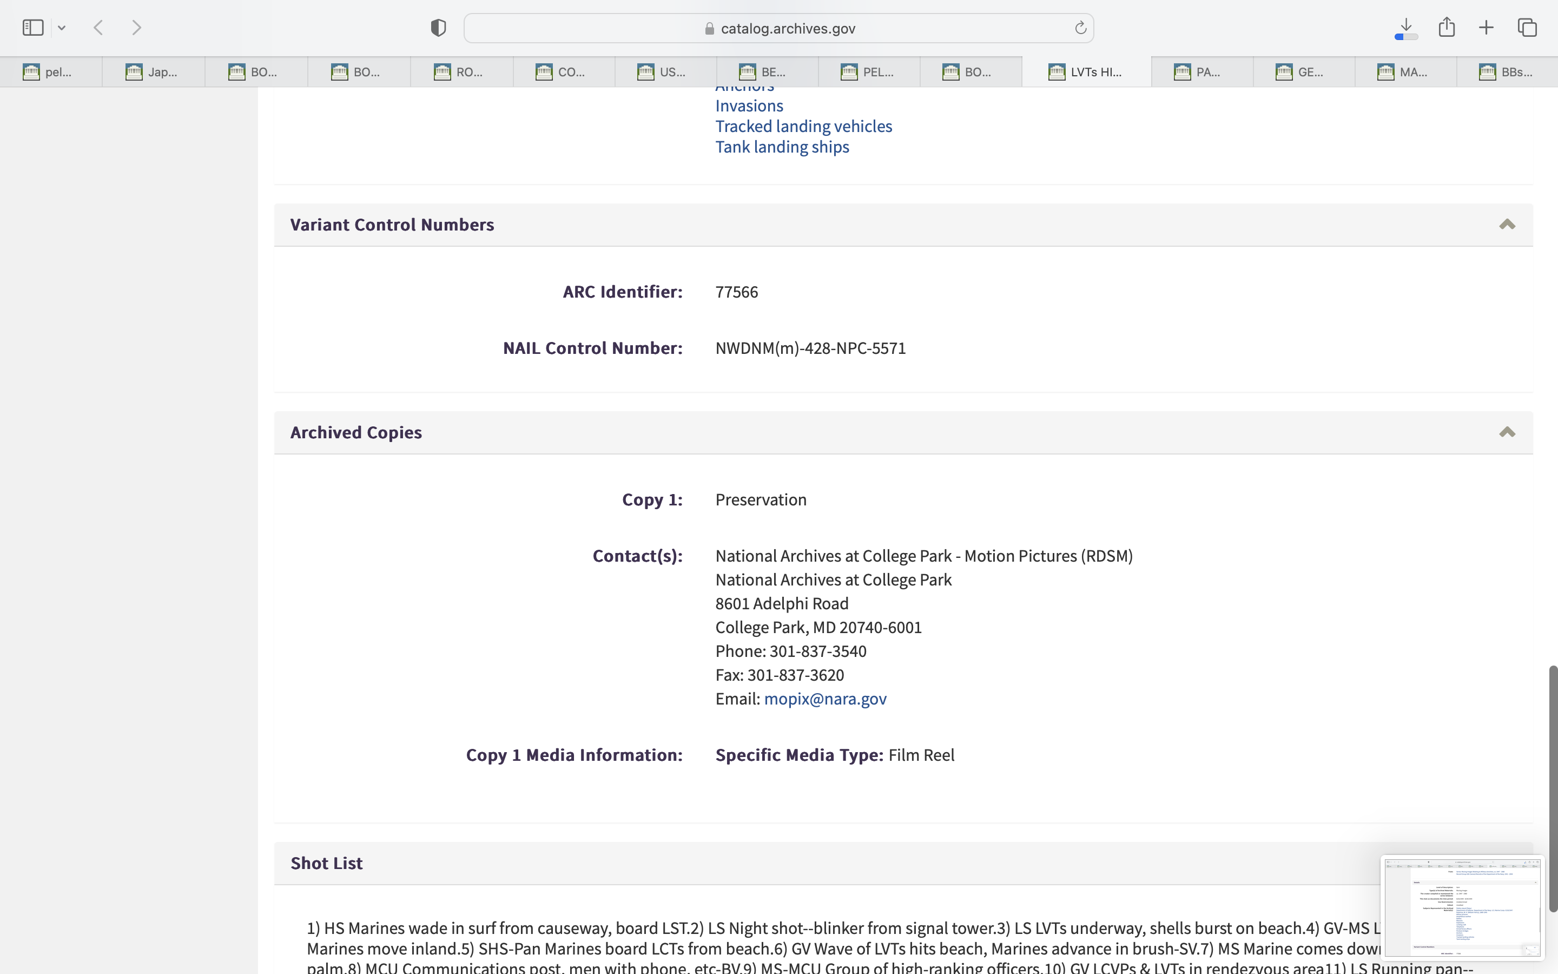1558x974 pixels.
Task: Open the Tank landing ships link
Action: [782, 147]
